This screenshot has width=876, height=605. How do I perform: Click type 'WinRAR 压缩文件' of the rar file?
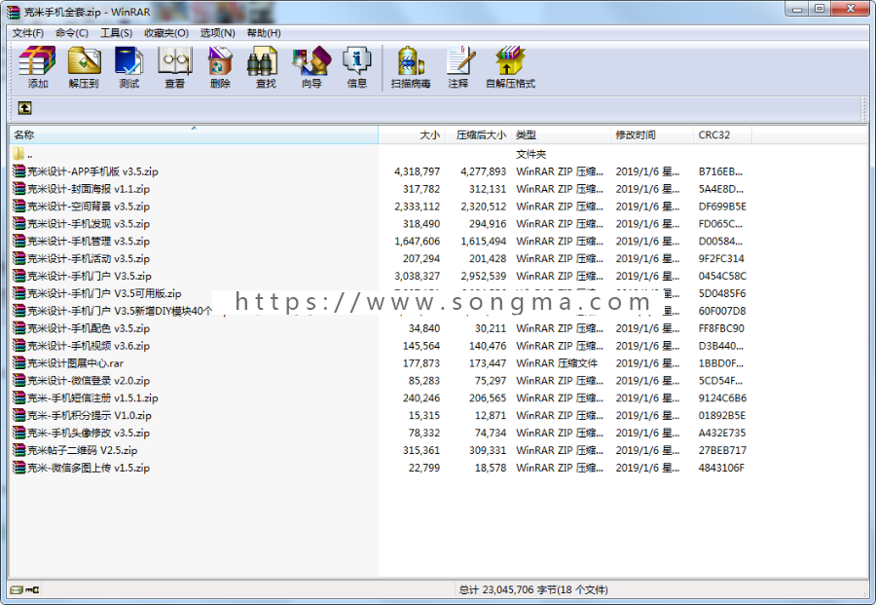[x=557, y=363]
